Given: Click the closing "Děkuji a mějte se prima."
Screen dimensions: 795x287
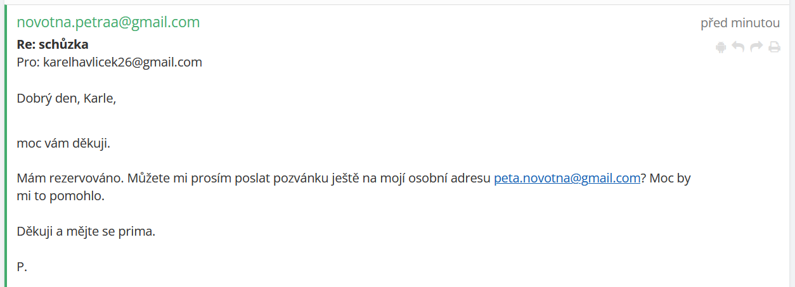Looking at the screenshot, I should [x=86, y=231].
